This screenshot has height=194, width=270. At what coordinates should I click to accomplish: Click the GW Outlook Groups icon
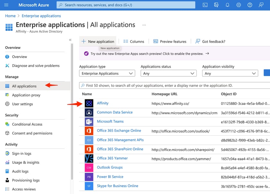(x=89, y=168)
